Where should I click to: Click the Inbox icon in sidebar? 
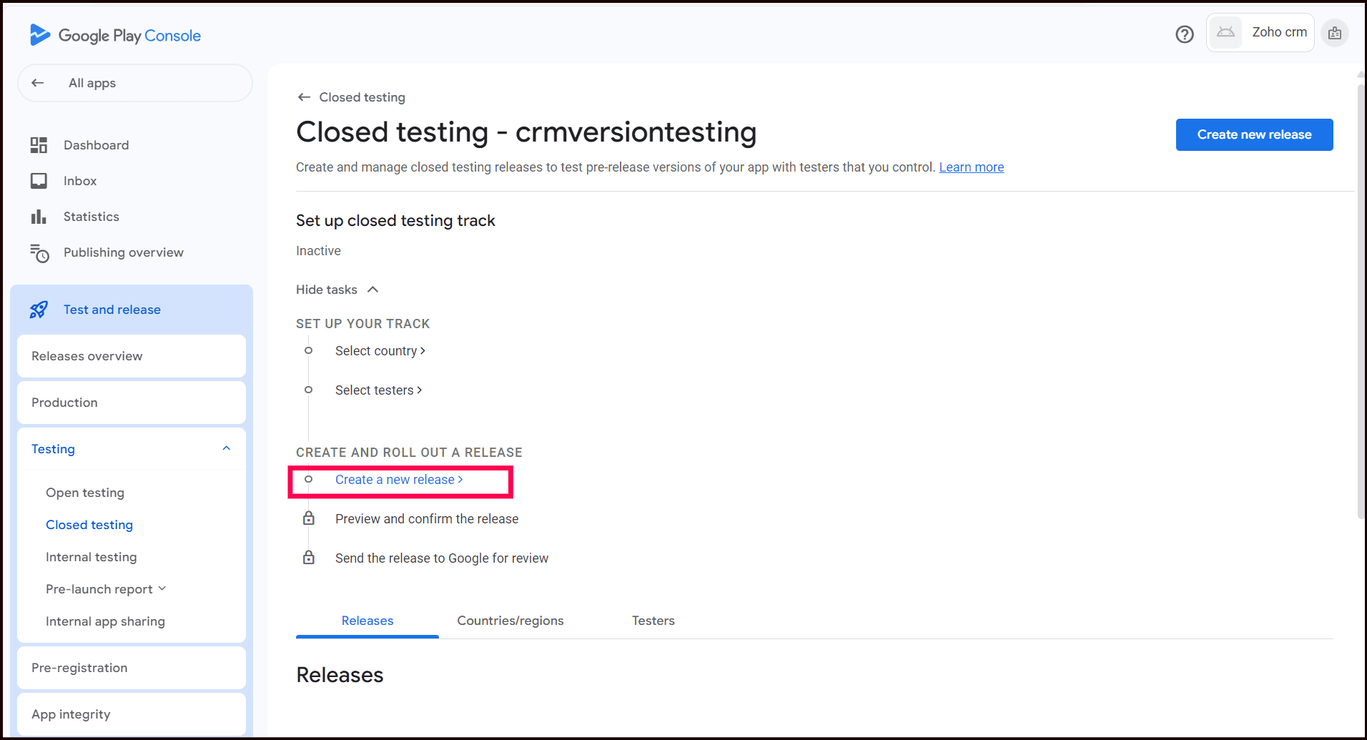click(39, 181)
